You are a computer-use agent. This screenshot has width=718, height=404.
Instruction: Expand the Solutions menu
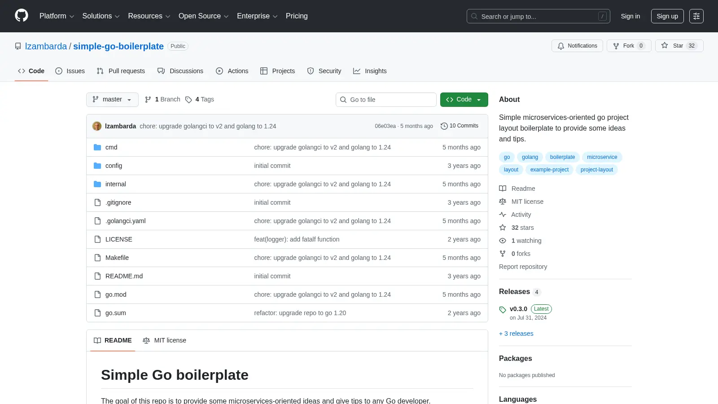(x=101, y=16)
